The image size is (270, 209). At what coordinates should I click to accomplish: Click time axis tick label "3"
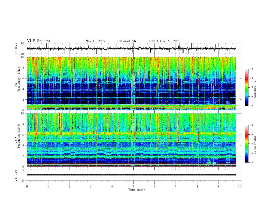(91, 186)
